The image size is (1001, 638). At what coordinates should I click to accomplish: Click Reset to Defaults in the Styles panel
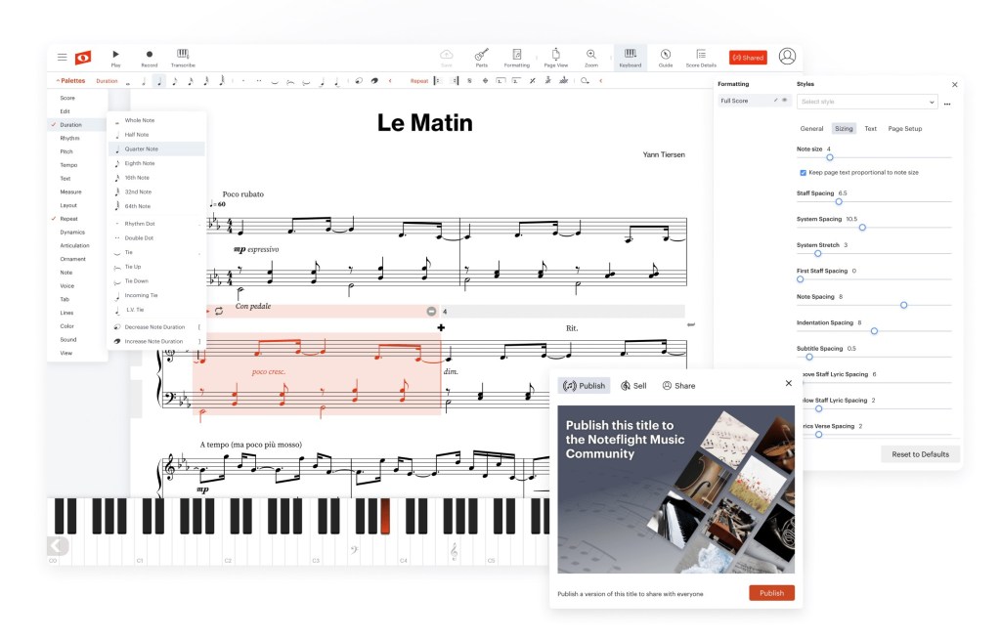click(919, 454)
